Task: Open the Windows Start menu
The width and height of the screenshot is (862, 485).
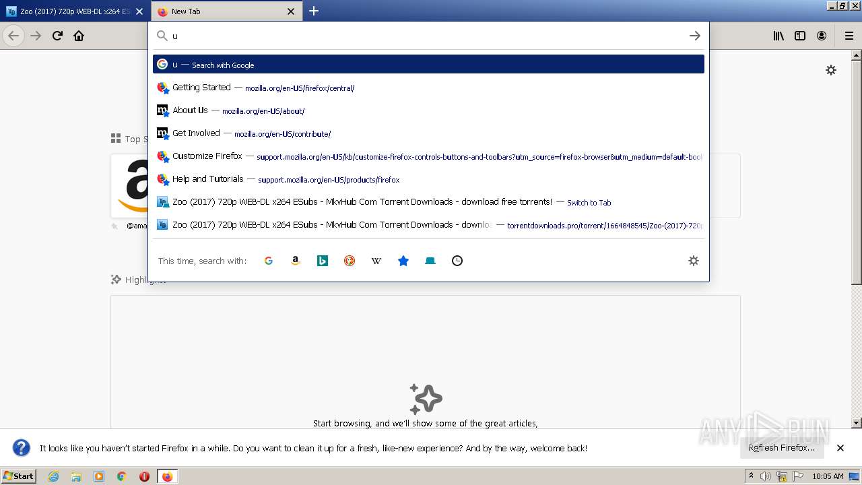Action: pos(19,476)
